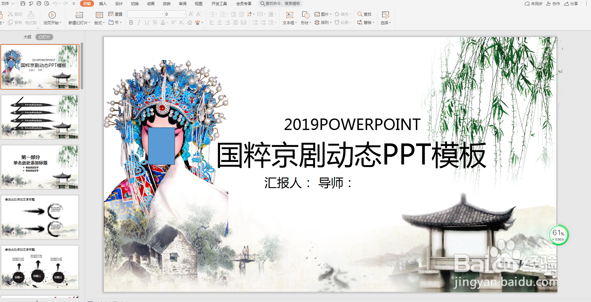Open the Member Exclusive (会员专享) tab
The width and height of the screenshot is (591, 302).
click(x=244, y=4)
